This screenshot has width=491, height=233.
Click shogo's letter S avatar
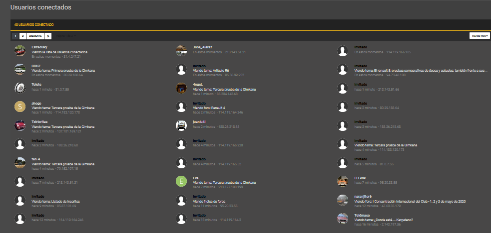[x=20, y=107]
